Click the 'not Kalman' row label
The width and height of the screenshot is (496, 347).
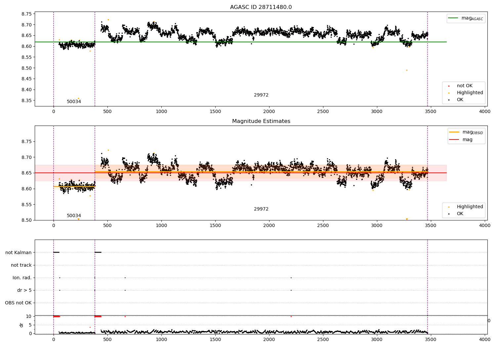[19, 252]
